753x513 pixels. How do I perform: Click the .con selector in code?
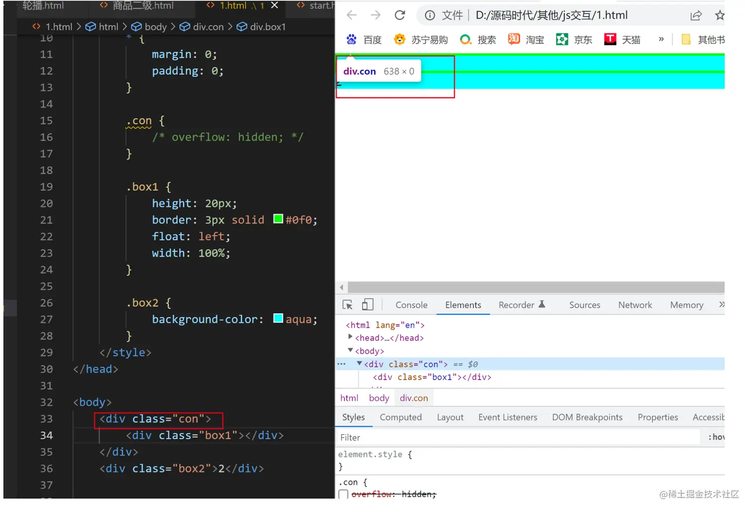(139, 121)
